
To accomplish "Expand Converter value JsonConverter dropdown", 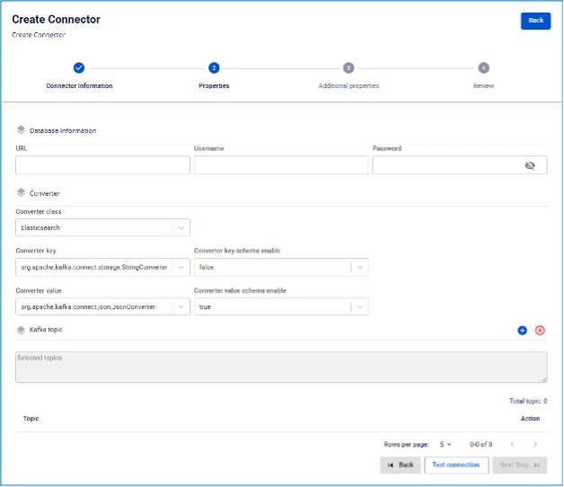I will tap(102, 306).
